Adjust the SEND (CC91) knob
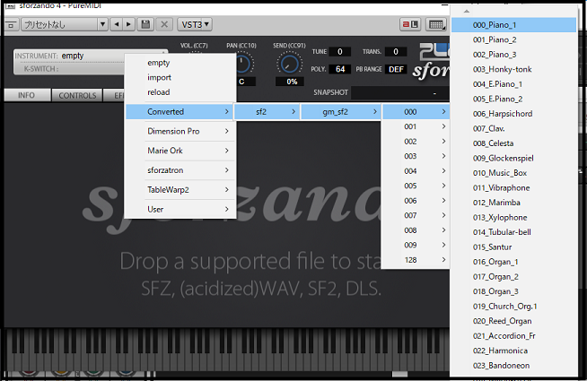Screen dimensions: 587x381 point(289,64)
